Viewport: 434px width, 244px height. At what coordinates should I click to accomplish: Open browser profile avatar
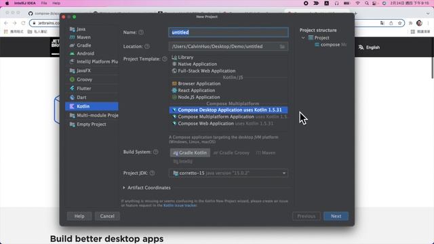click(x=419, y=23)
